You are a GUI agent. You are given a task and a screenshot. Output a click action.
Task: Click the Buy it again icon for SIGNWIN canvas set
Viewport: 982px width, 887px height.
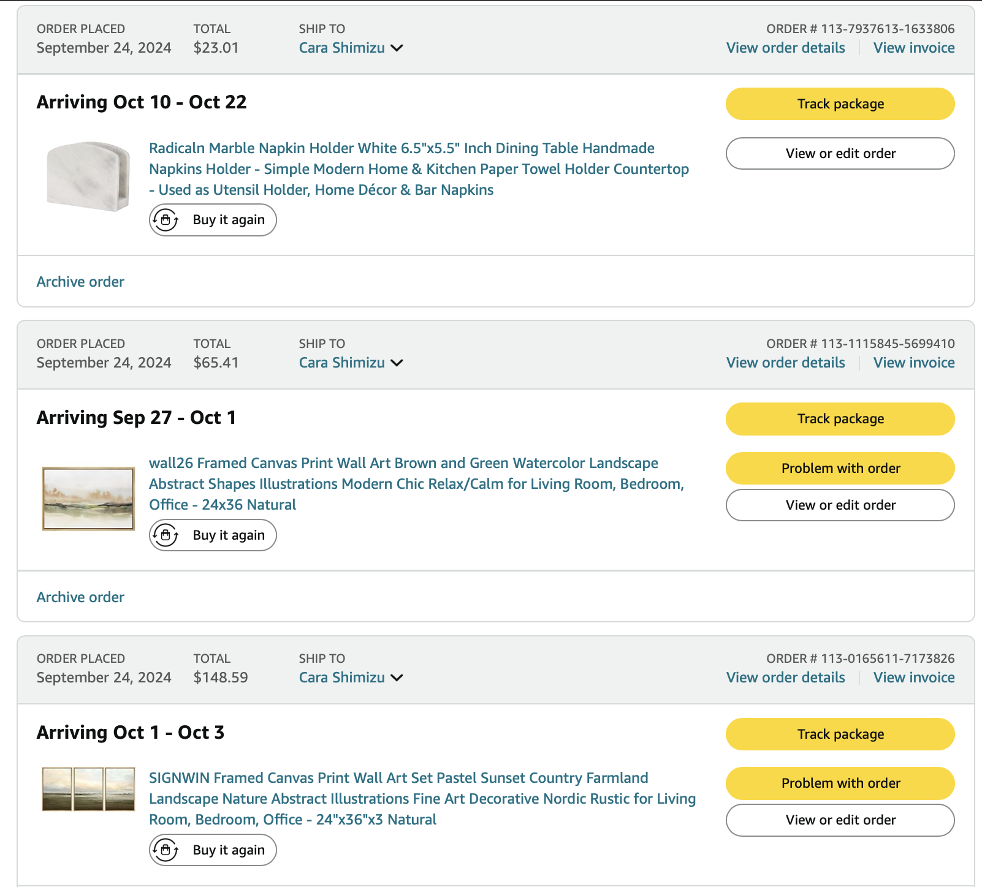[166, 850]
